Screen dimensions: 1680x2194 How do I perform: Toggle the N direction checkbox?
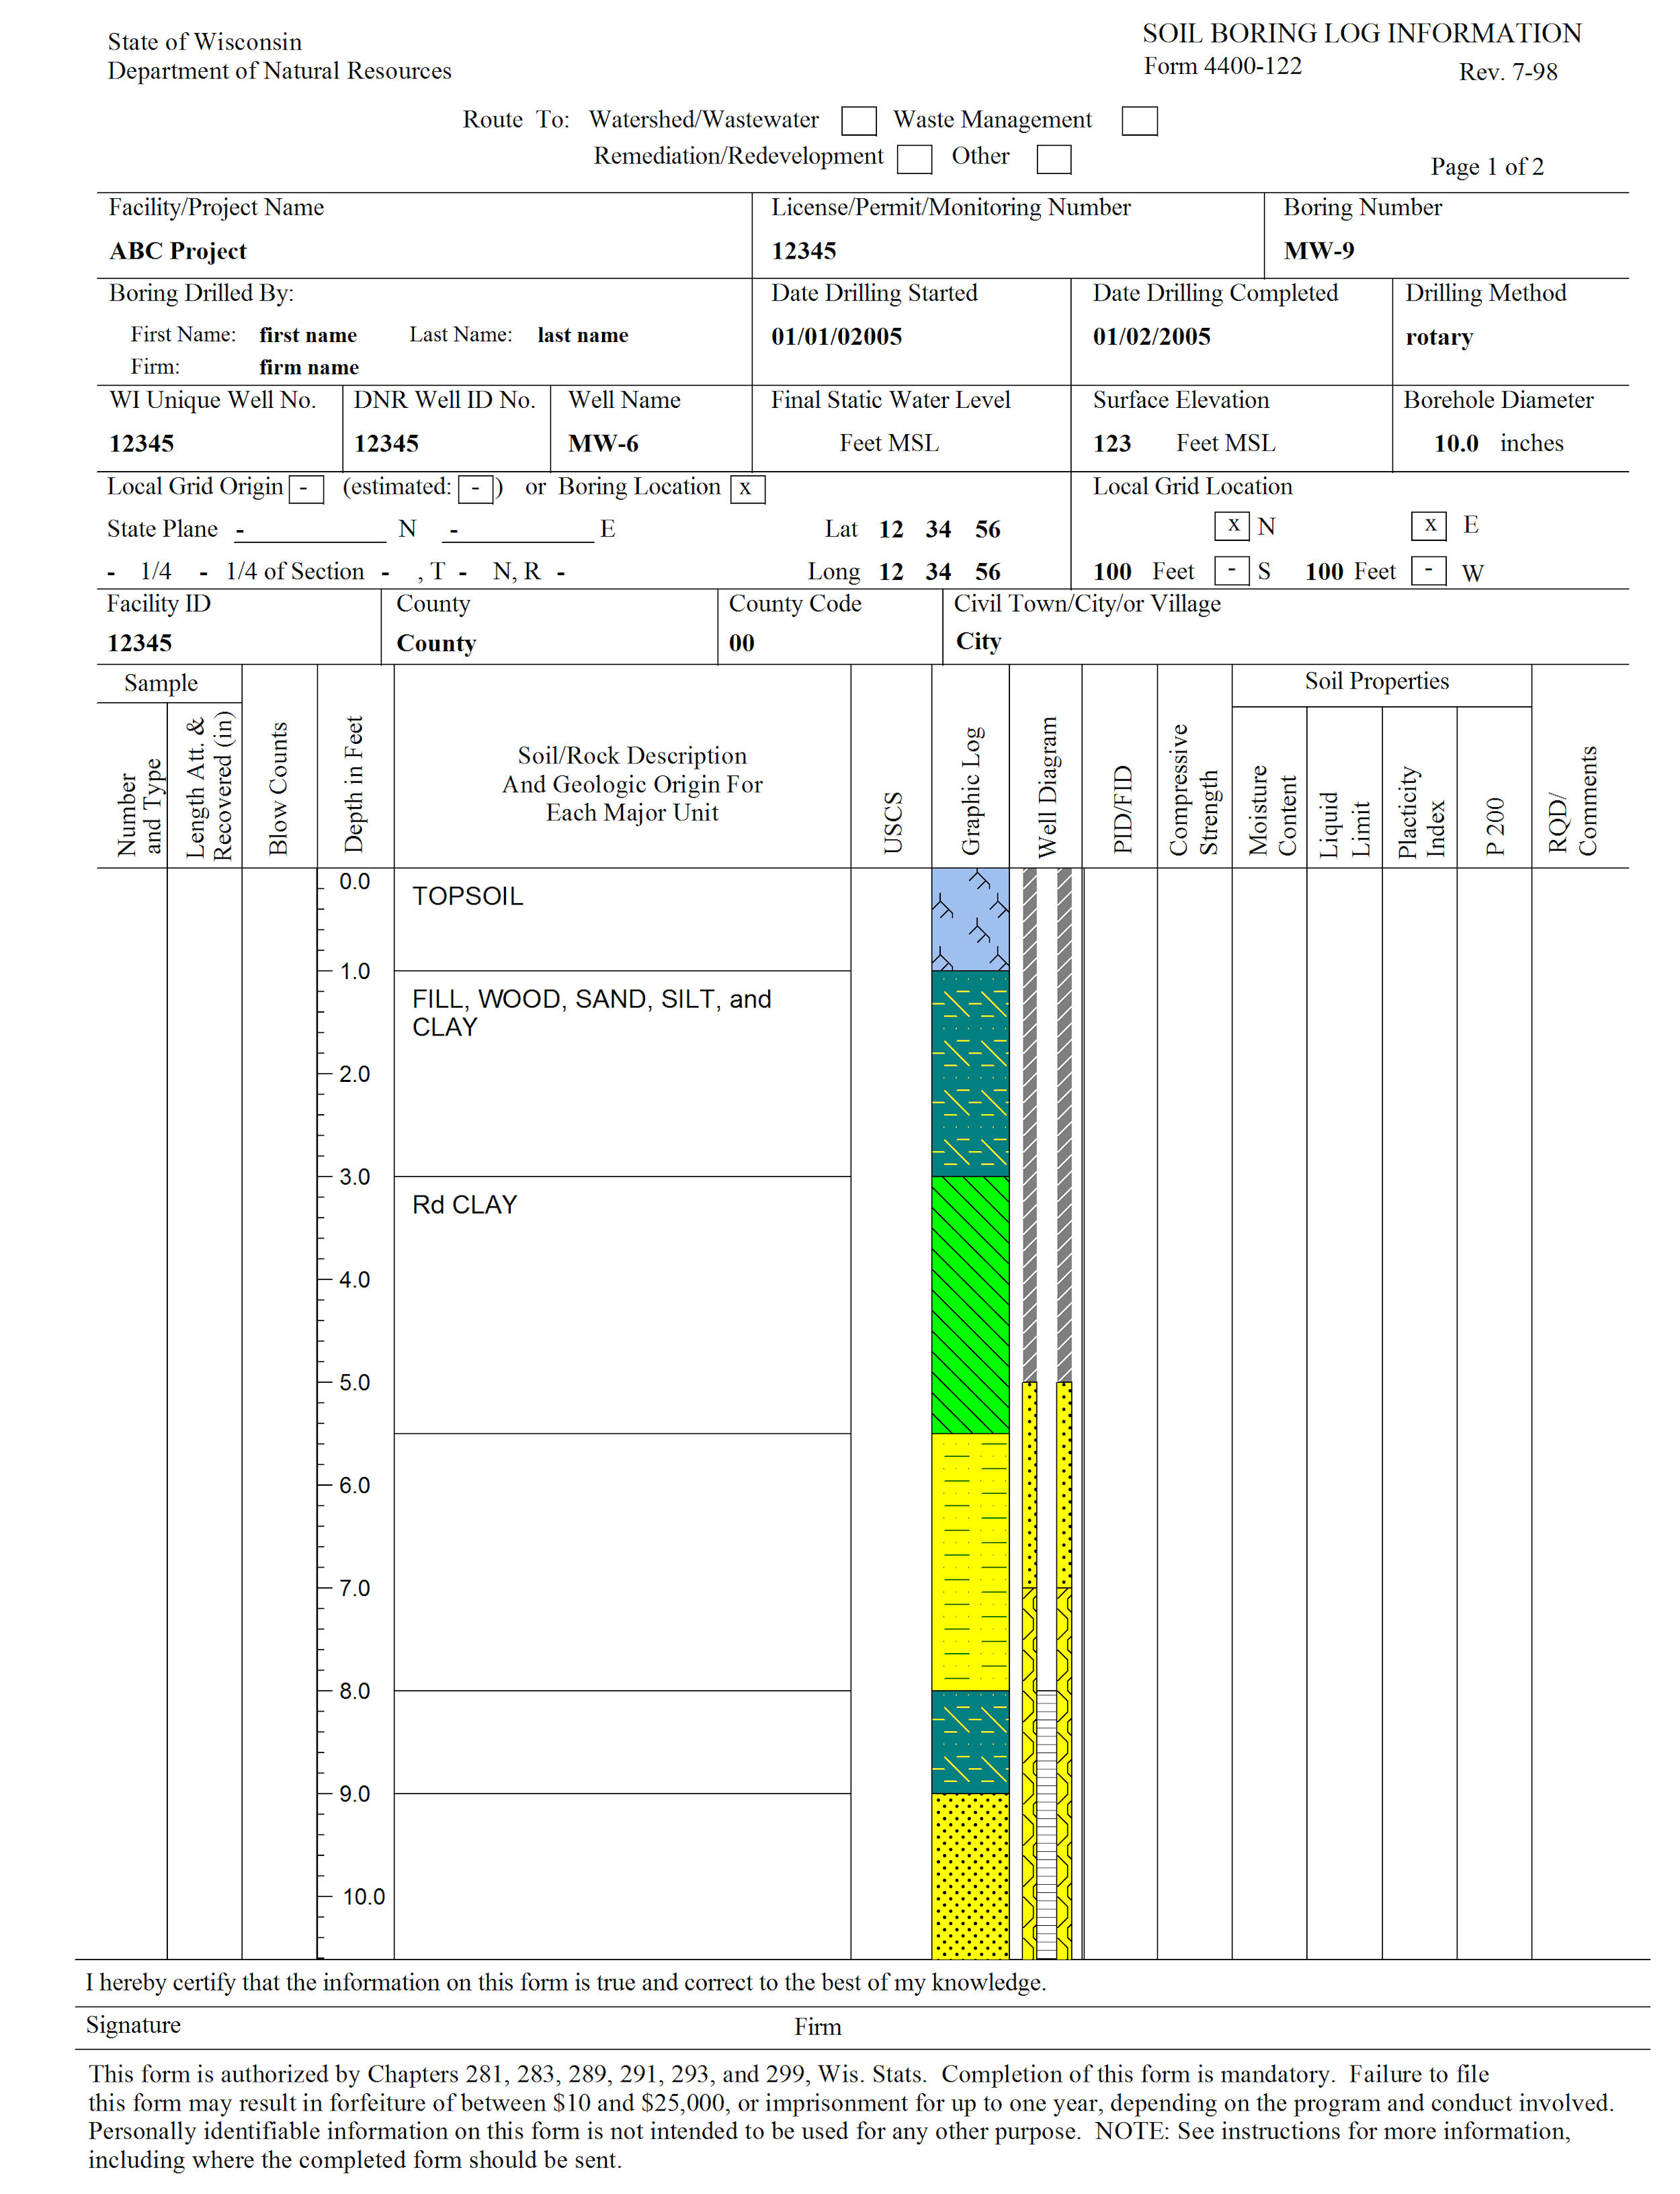click(1232, 525)
